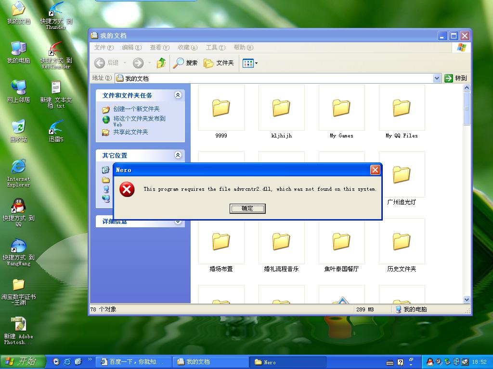Image resolution: width=493 pixels, height=369 pixels.
Task: Click the media player quick launch icon
Action: point(56,362)
